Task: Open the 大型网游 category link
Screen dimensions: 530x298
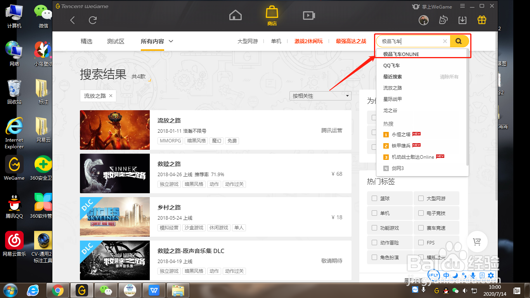Action: click(x=248, y=41)
